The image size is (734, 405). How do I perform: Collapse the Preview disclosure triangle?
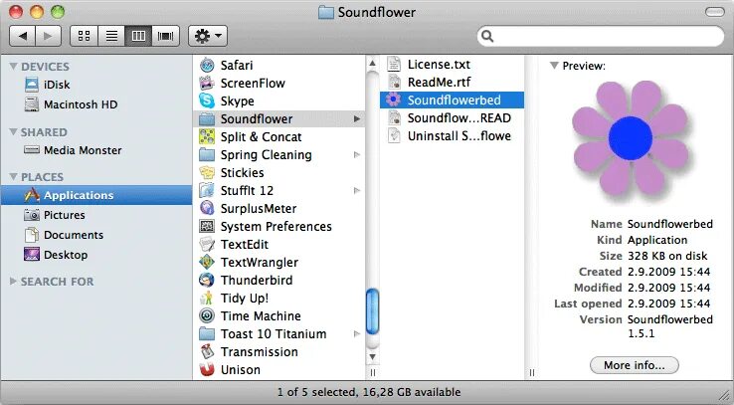click(554, 66)
